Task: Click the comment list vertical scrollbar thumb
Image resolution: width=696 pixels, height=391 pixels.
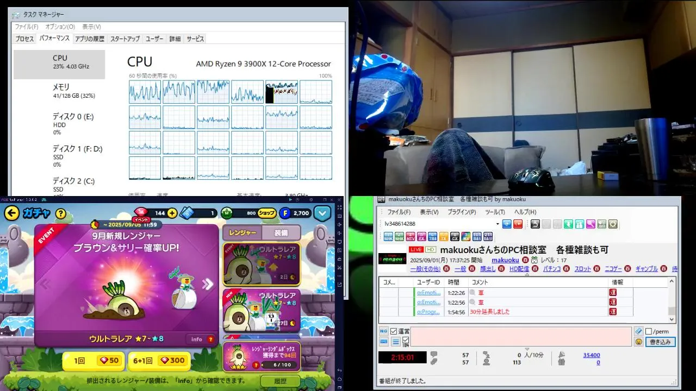Action: tap(672, 311)
